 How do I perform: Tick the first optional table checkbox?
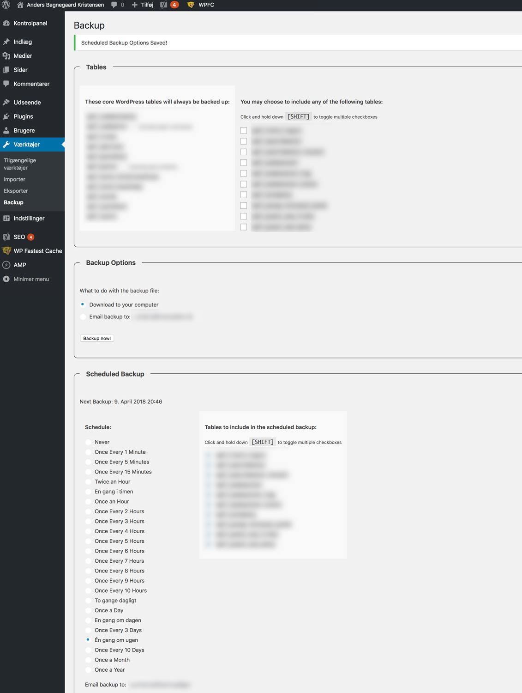[x=244, y=131]
